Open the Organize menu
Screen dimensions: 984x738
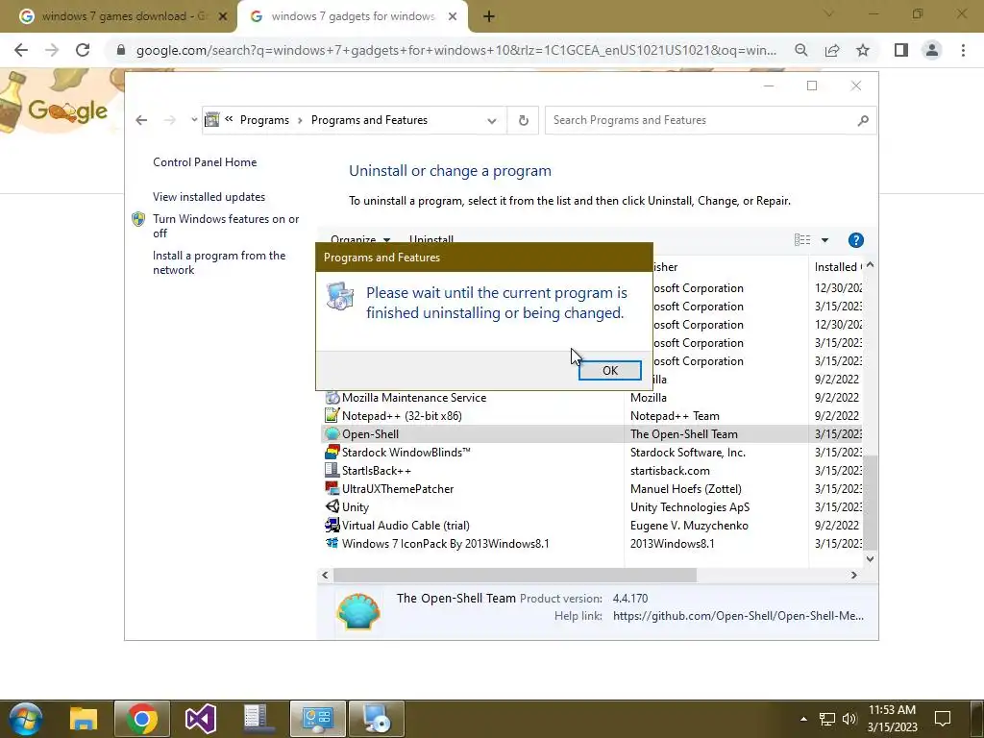360,239
